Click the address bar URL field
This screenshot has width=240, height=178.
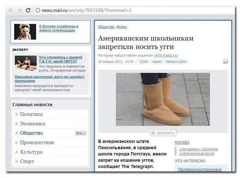click(116, 10)
